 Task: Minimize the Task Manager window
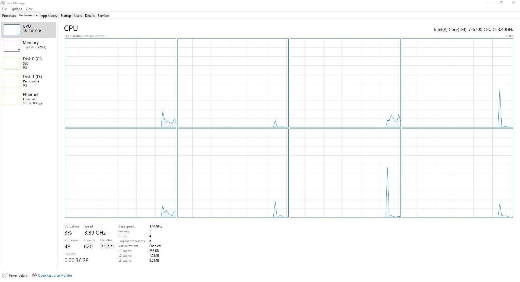pos(489,3)
